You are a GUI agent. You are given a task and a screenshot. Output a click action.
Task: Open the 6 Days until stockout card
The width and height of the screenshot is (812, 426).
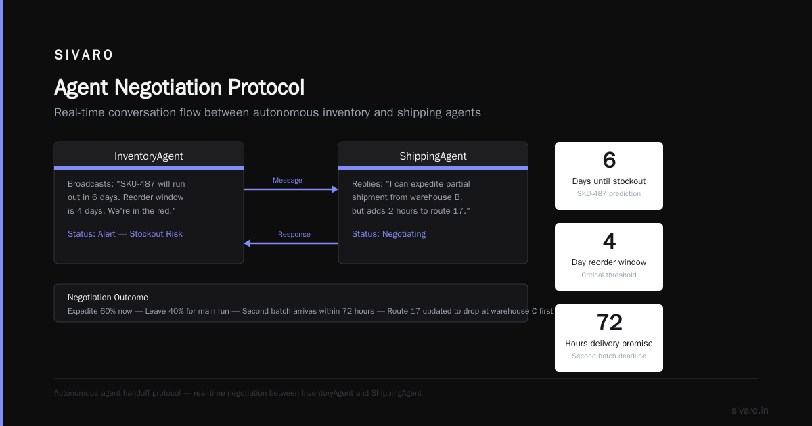[x=609, y=176]
